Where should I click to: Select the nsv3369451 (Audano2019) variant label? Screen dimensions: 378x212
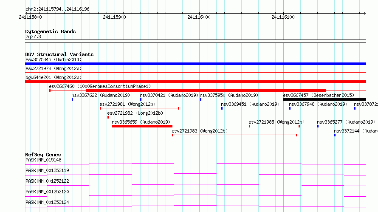tap(250, 104)
